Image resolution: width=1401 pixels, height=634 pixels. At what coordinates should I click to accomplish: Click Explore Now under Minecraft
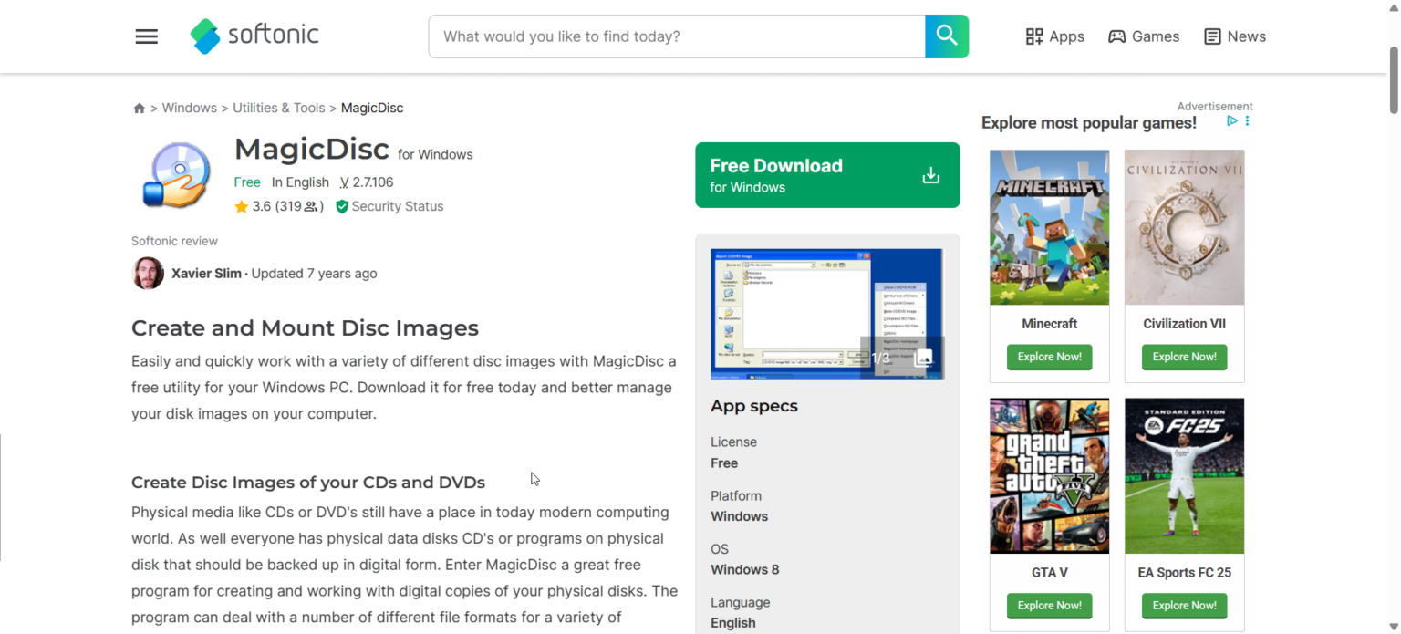click(x=1049, y=357)
